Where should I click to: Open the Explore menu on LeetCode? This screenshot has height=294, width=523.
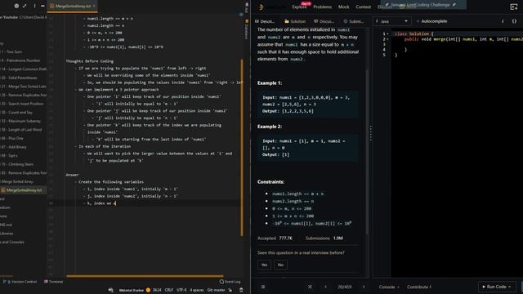click(x=299, y=7)
